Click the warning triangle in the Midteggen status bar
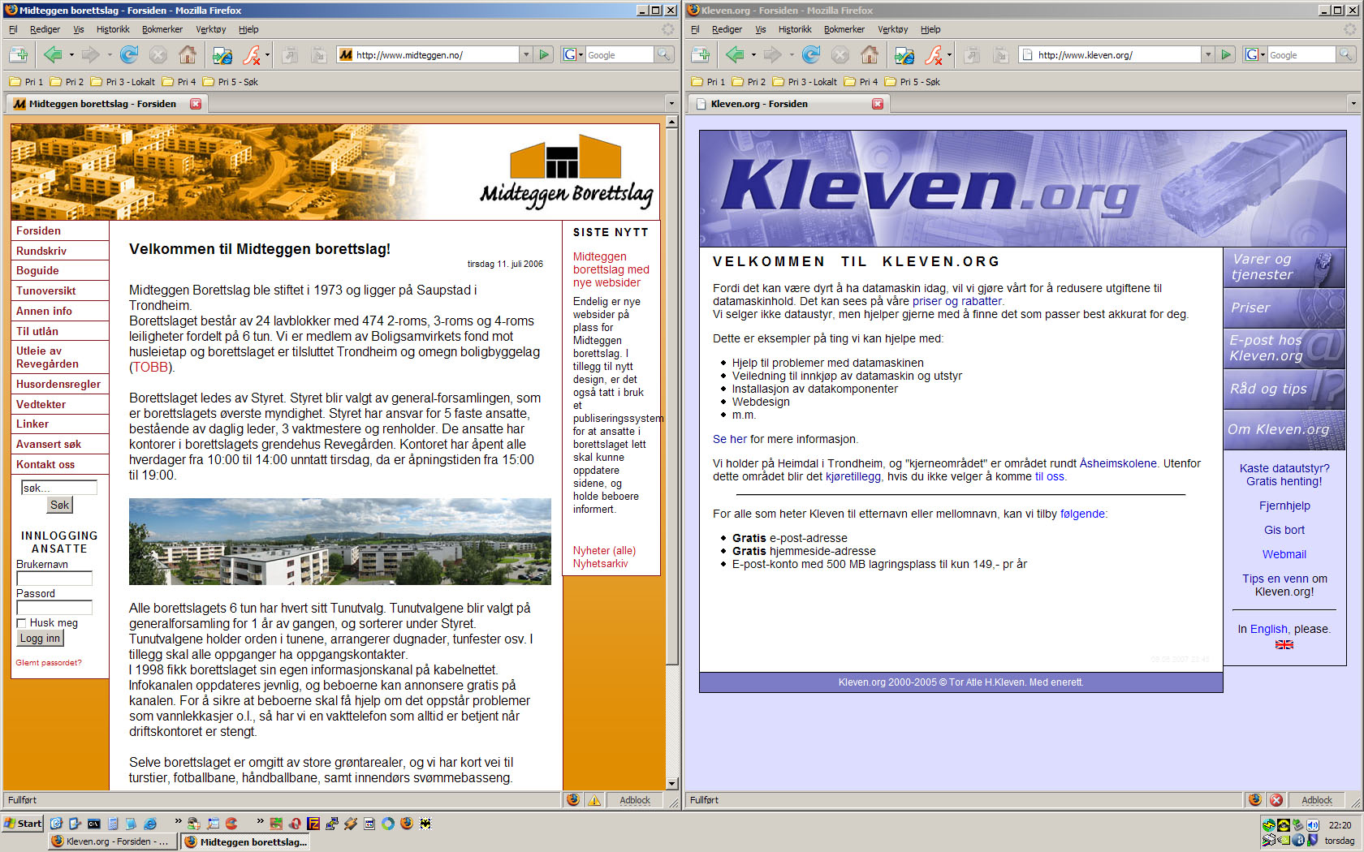The width and height of the screenshot is (1364, 852). (594, 800)
